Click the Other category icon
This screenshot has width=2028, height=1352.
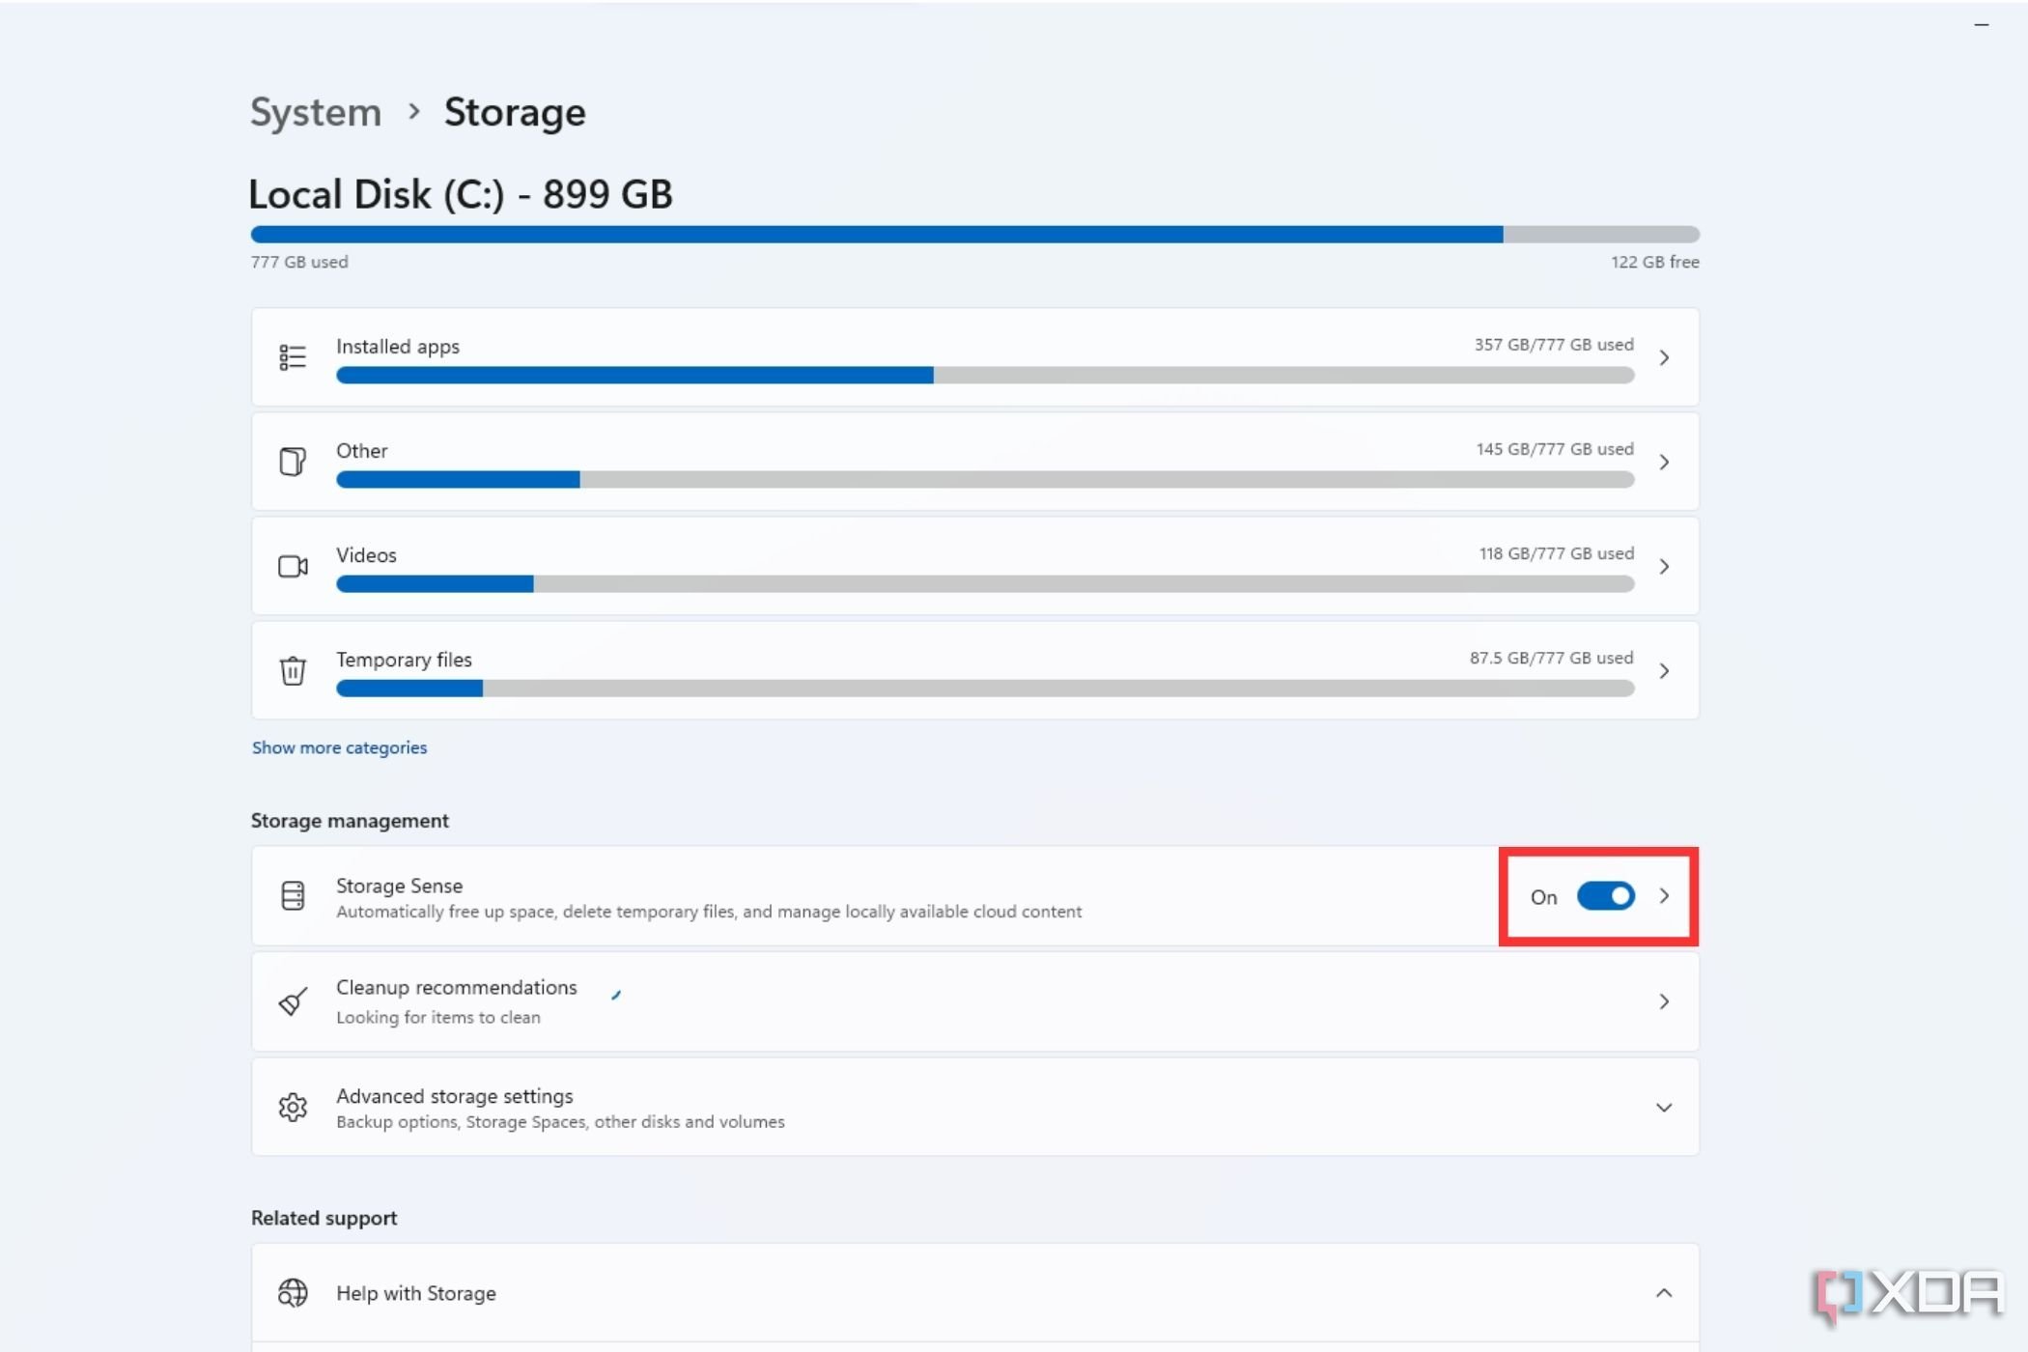(x=292, y=462)
